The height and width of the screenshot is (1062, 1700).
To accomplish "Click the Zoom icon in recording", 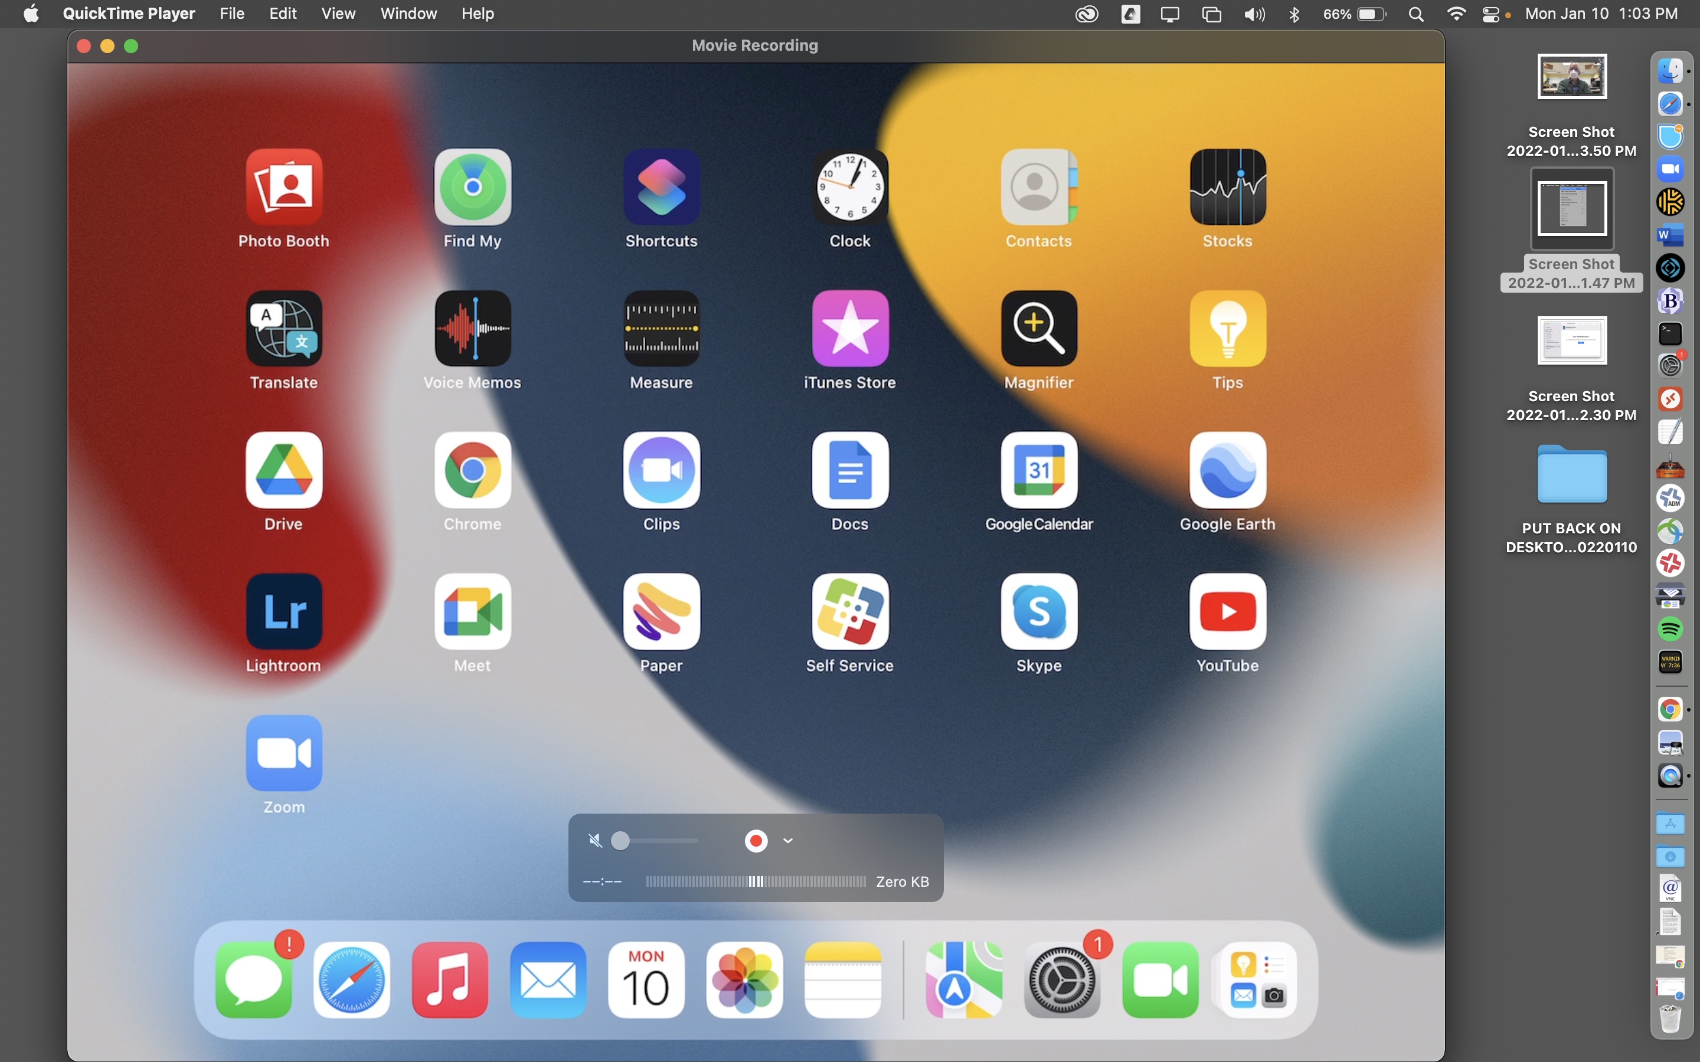I will (x=284, y=753).
